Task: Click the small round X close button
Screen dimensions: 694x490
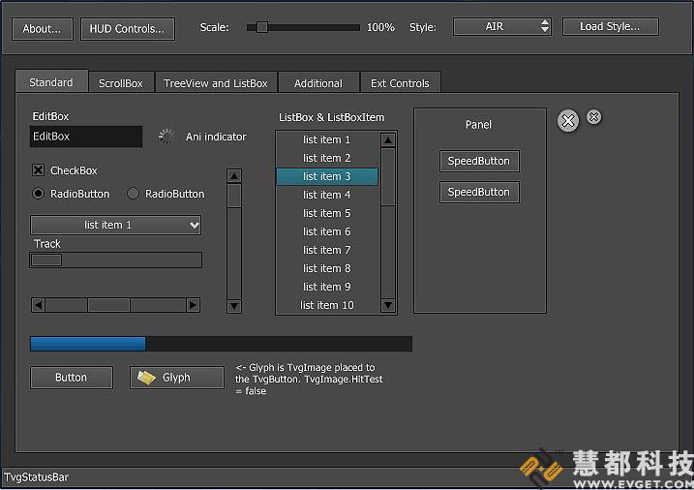Action: point(594,117)
